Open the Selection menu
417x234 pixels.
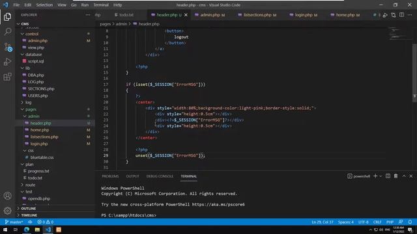pos(44,5)
